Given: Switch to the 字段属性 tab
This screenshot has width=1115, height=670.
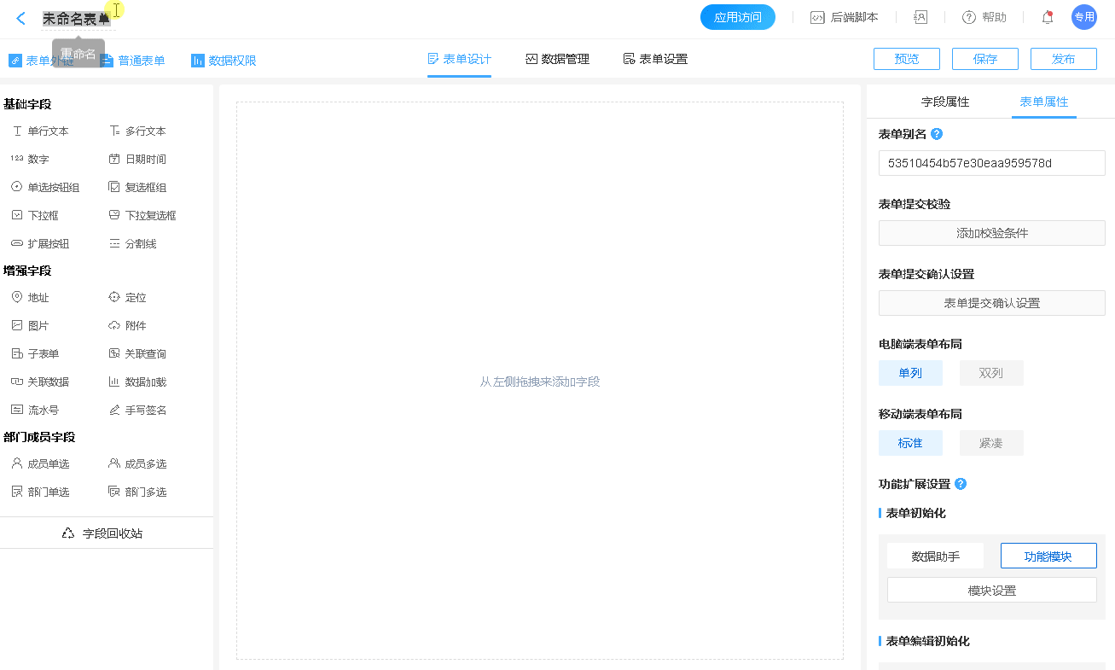Looking at the screenshot, I should point(945,102).
